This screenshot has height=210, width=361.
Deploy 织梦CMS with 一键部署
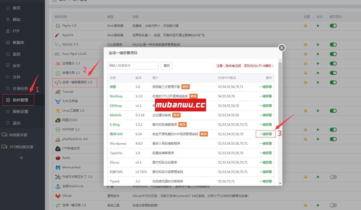266,172
